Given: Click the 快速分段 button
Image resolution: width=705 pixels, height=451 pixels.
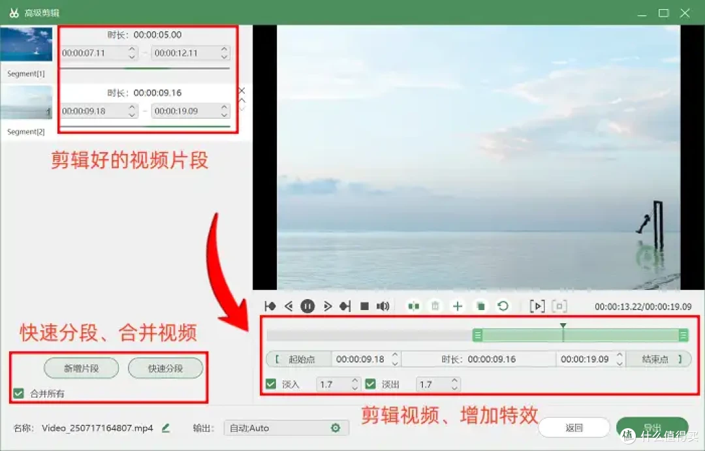Looking at the screenshot, I should [165, 368].
